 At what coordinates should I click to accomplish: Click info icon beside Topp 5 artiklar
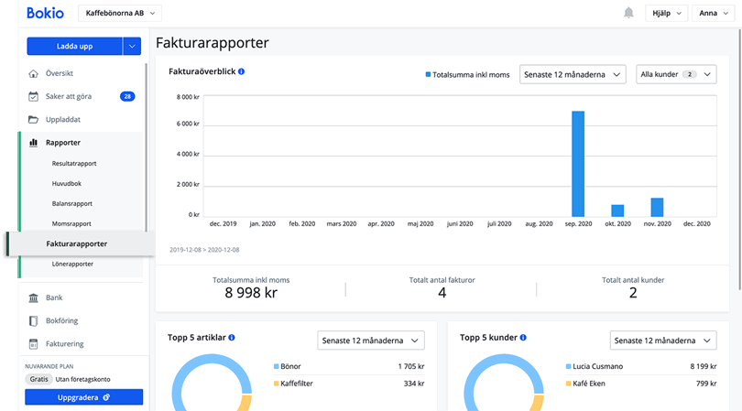click(231, 338)
